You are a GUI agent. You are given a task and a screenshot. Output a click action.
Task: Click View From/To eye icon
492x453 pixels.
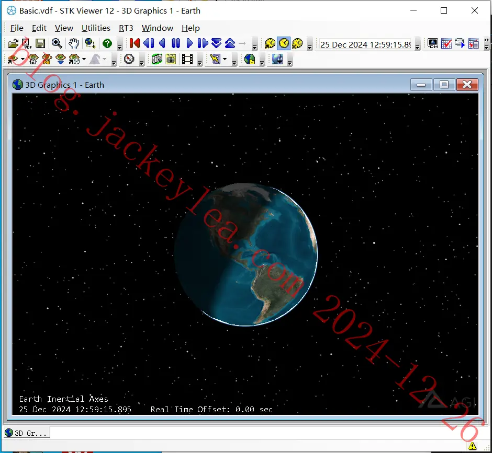12,59
